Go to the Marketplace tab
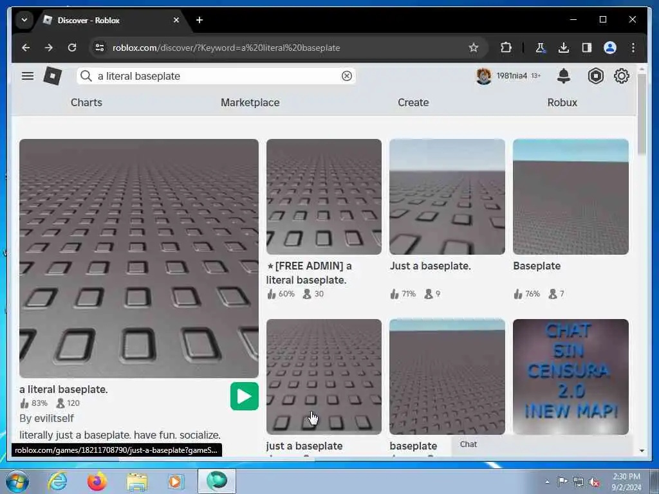The image size is (659, 494). [250, 102]
